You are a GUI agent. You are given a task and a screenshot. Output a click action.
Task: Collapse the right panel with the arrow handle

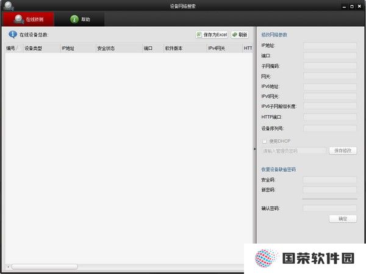pos(254,149)
